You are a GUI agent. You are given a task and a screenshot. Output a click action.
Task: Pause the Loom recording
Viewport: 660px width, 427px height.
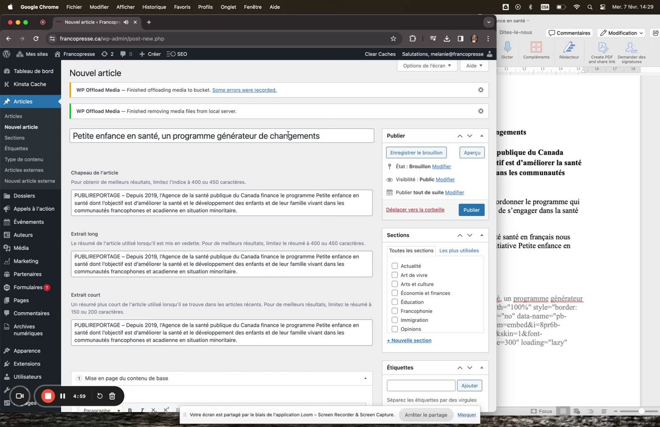(x=62, y=396)
